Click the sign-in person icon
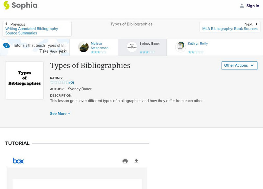 (x=241, y=6)
